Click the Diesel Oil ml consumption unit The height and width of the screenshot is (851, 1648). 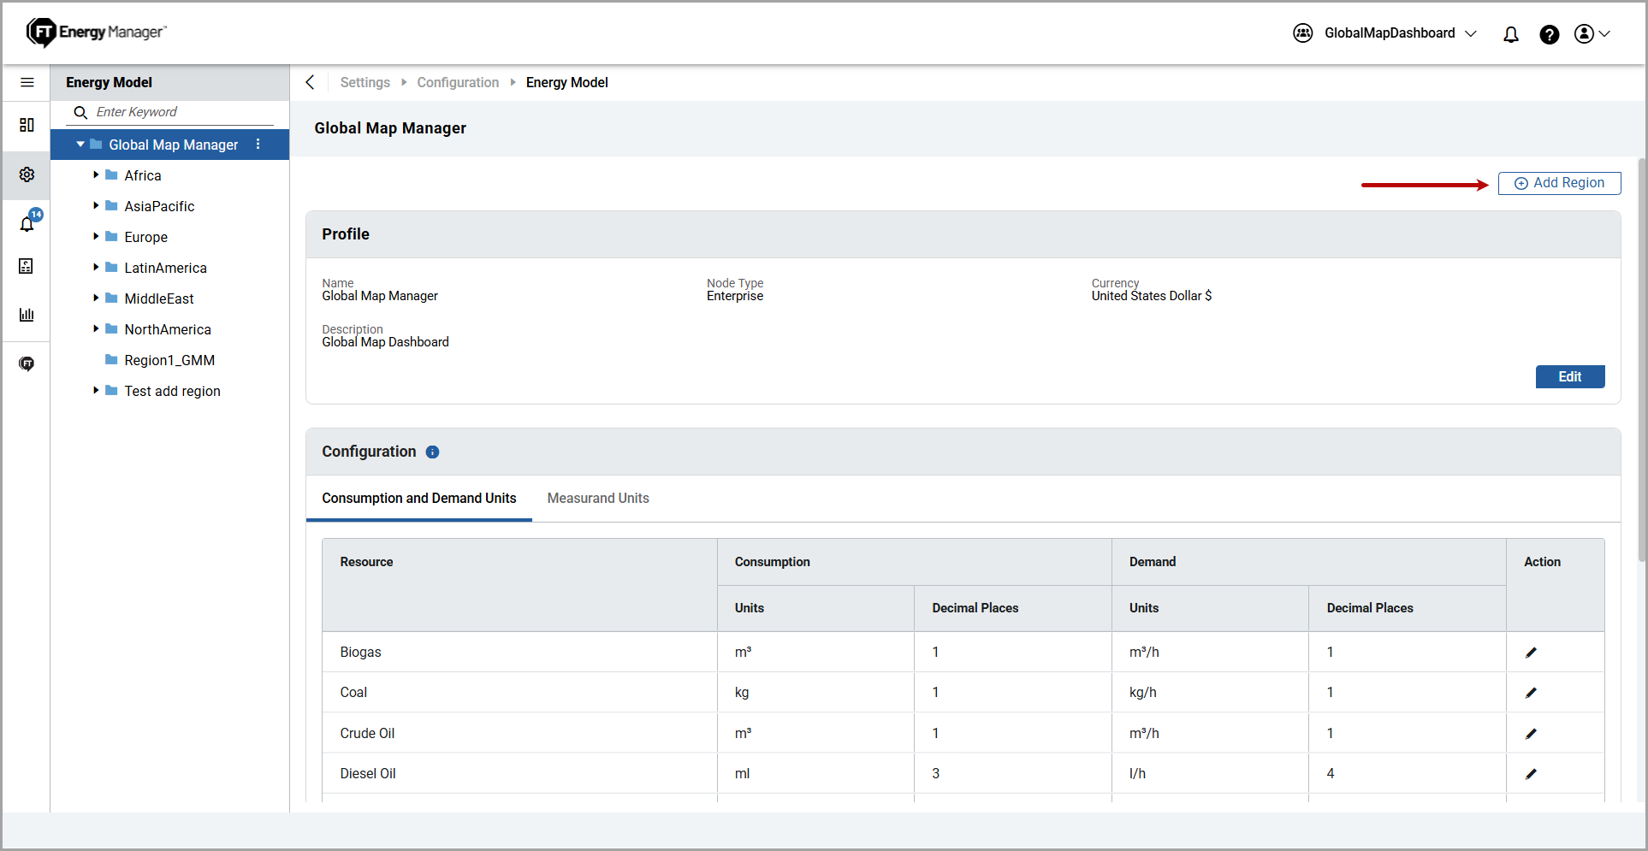[x=742, y=773]
